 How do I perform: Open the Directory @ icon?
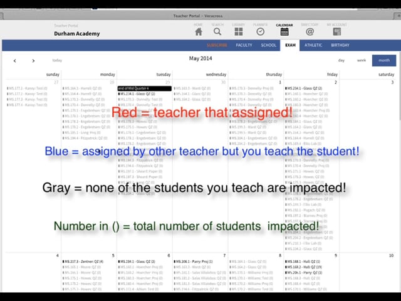coord(310,32)
